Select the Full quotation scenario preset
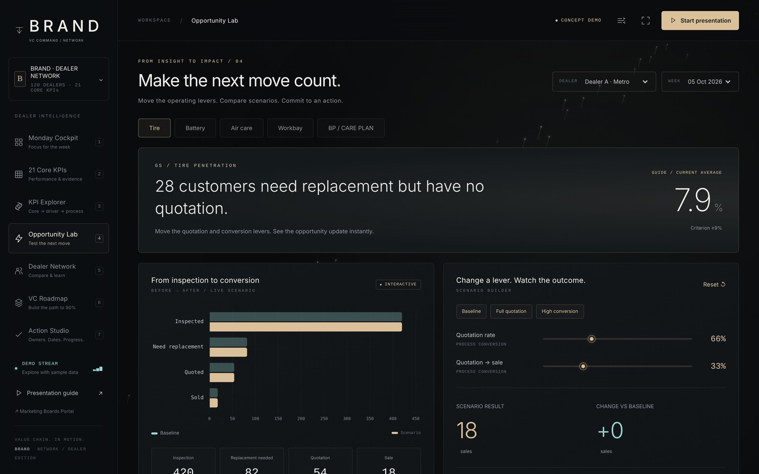 511,311
